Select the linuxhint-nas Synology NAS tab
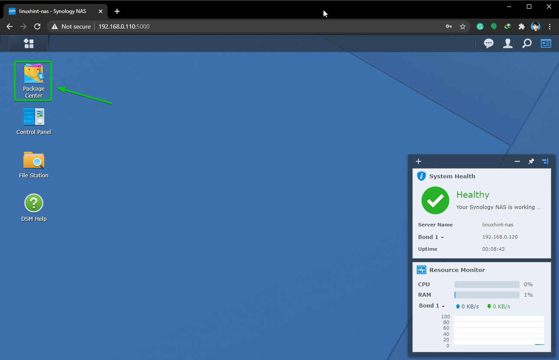This screenshot has height=360, width=559. pos(55,11)
